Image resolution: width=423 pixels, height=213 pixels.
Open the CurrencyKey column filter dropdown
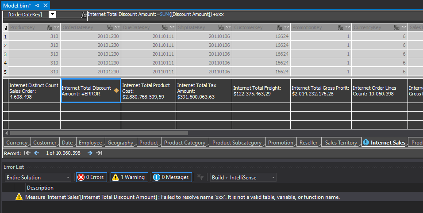pos(404,27)
